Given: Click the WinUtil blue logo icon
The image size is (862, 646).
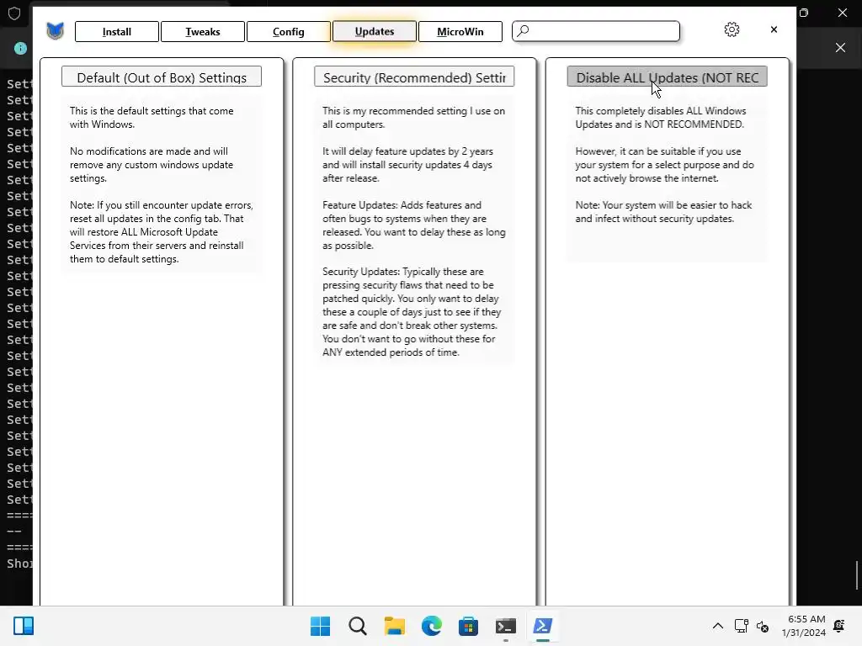Looking at the screenshot, I should [55, 31].
